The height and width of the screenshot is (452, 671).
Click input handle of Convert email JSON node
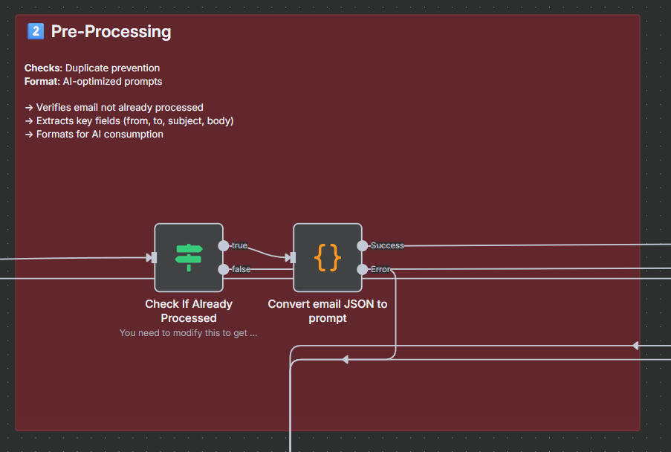coord(293,257)
